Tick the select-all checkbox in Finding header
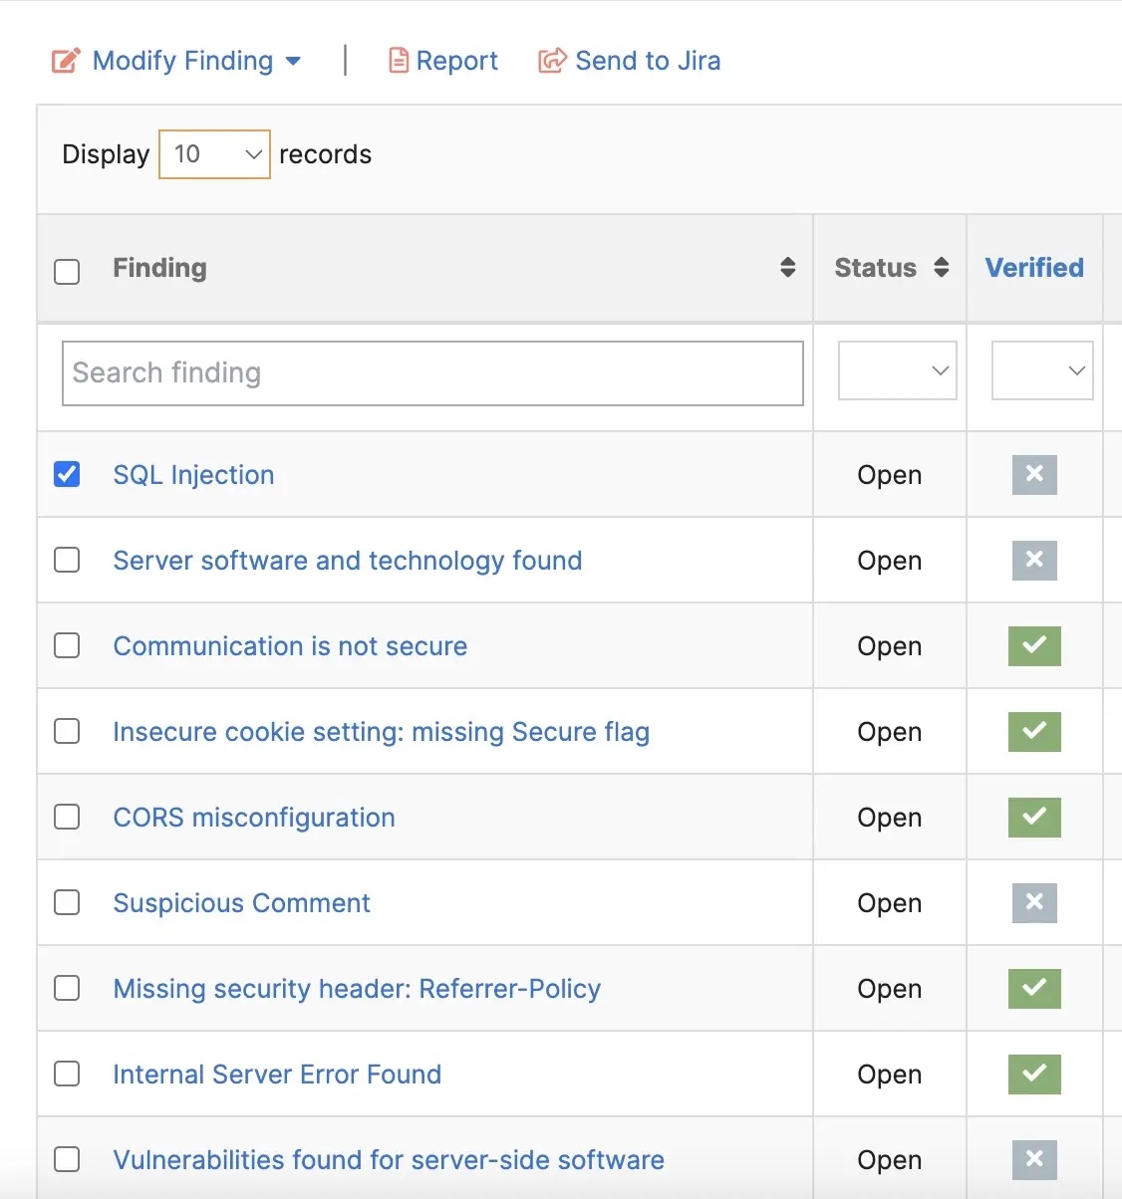 [67, 271]
